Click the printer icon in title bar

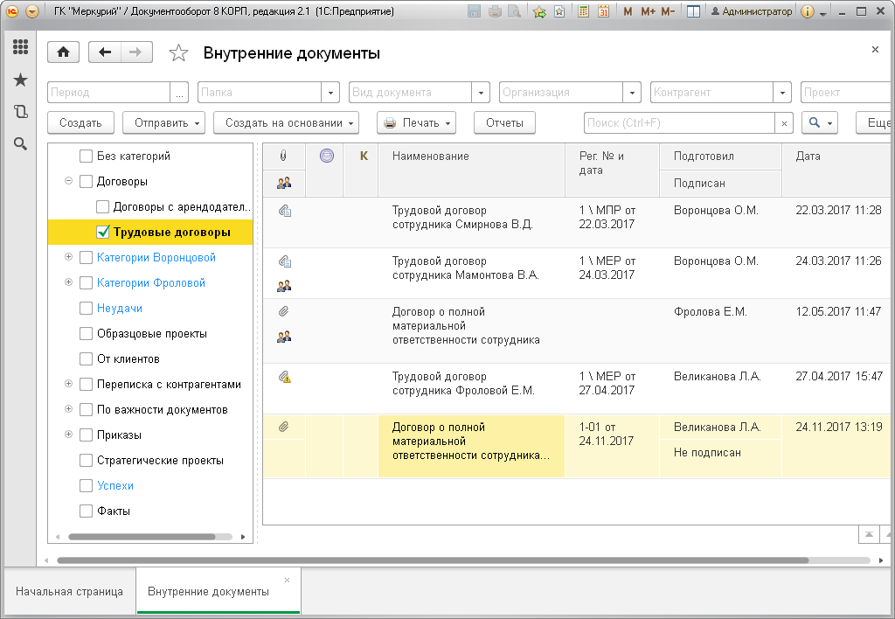tap(495, 11)
